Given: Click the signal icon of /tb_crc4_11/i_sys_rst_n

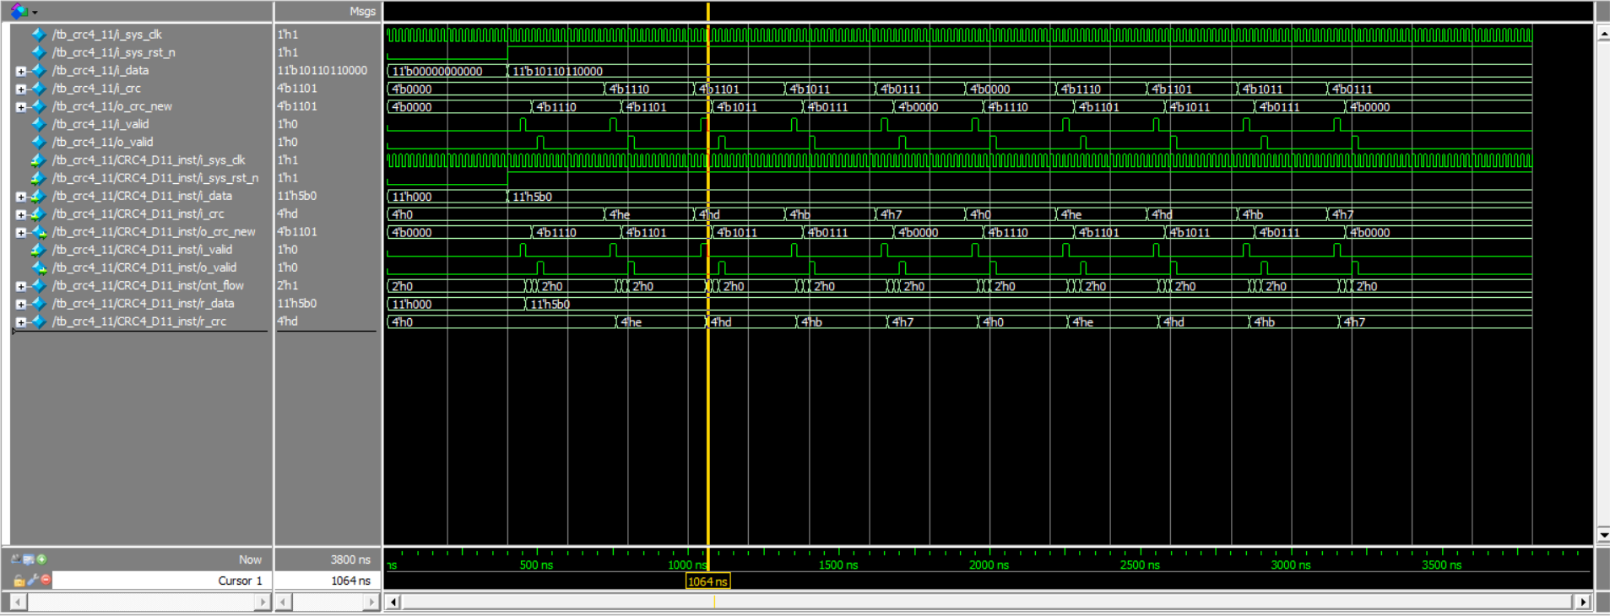Looking at the screenshot, I should [39, 52].
